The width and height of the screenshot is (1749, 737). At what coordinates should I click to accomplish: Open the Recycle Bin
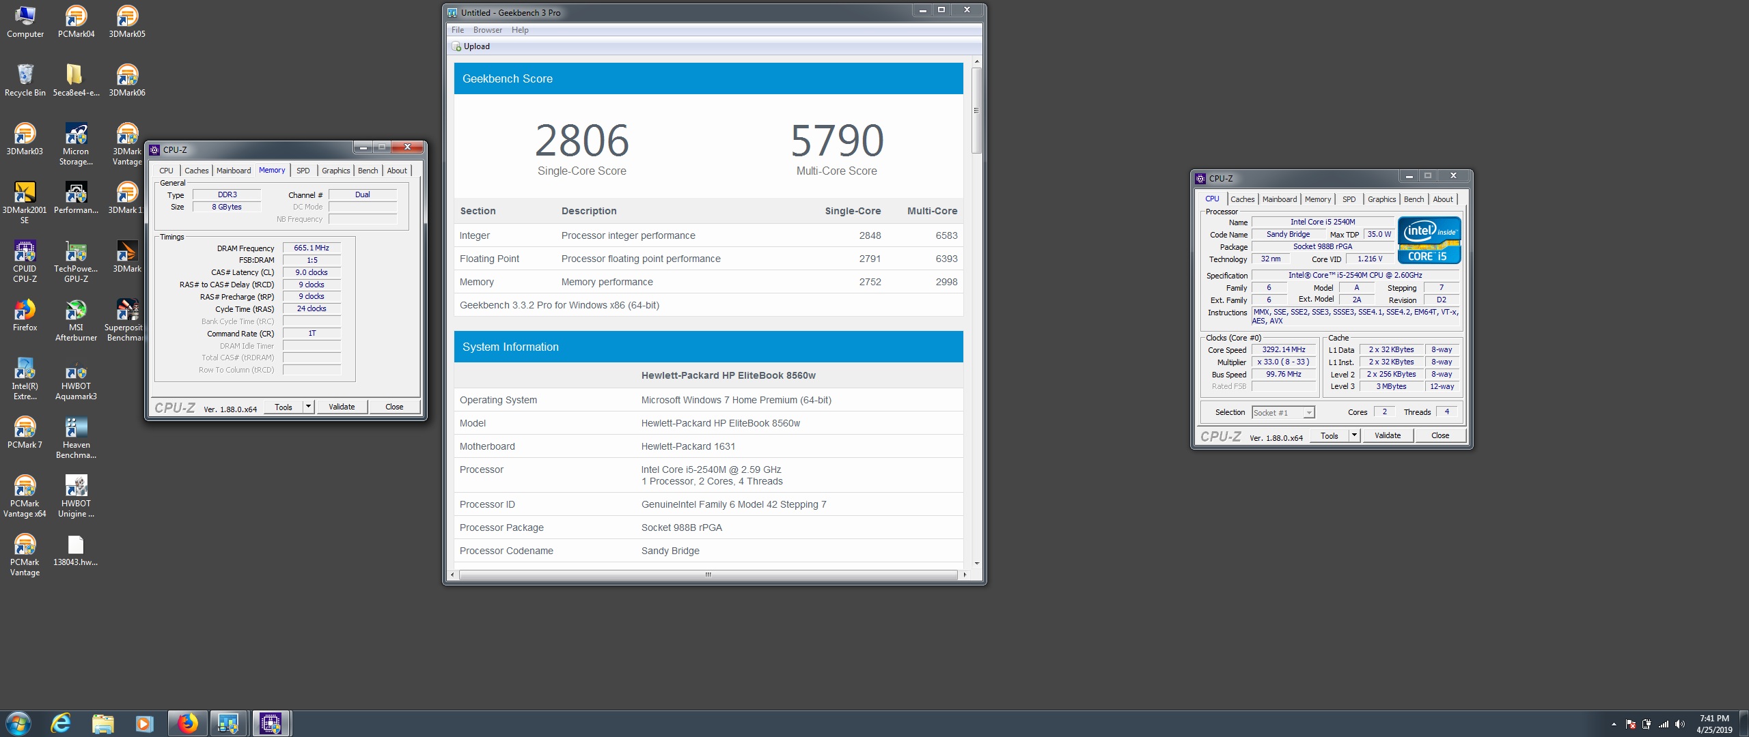(25, 81)
